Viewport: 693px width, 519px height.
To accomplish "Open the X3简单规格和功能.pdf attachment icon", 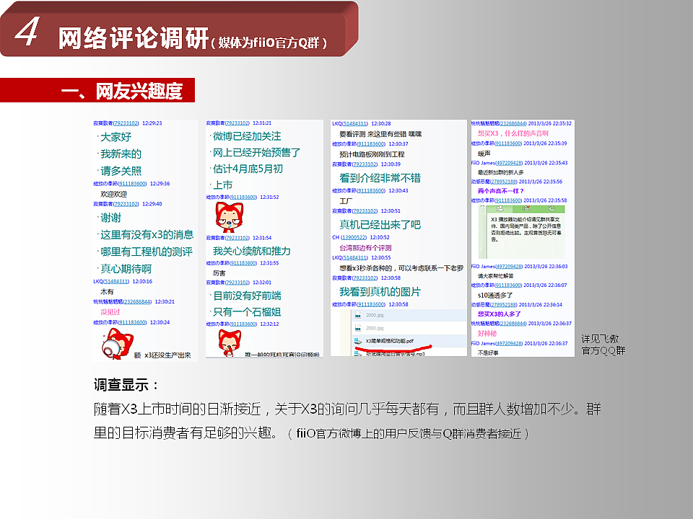I will pos(358,340).
